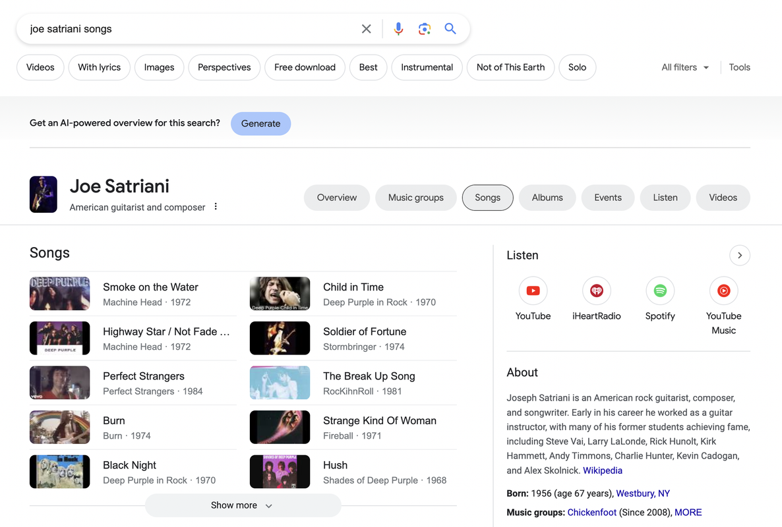Start voice search with the microphone icon

[398, 29]
